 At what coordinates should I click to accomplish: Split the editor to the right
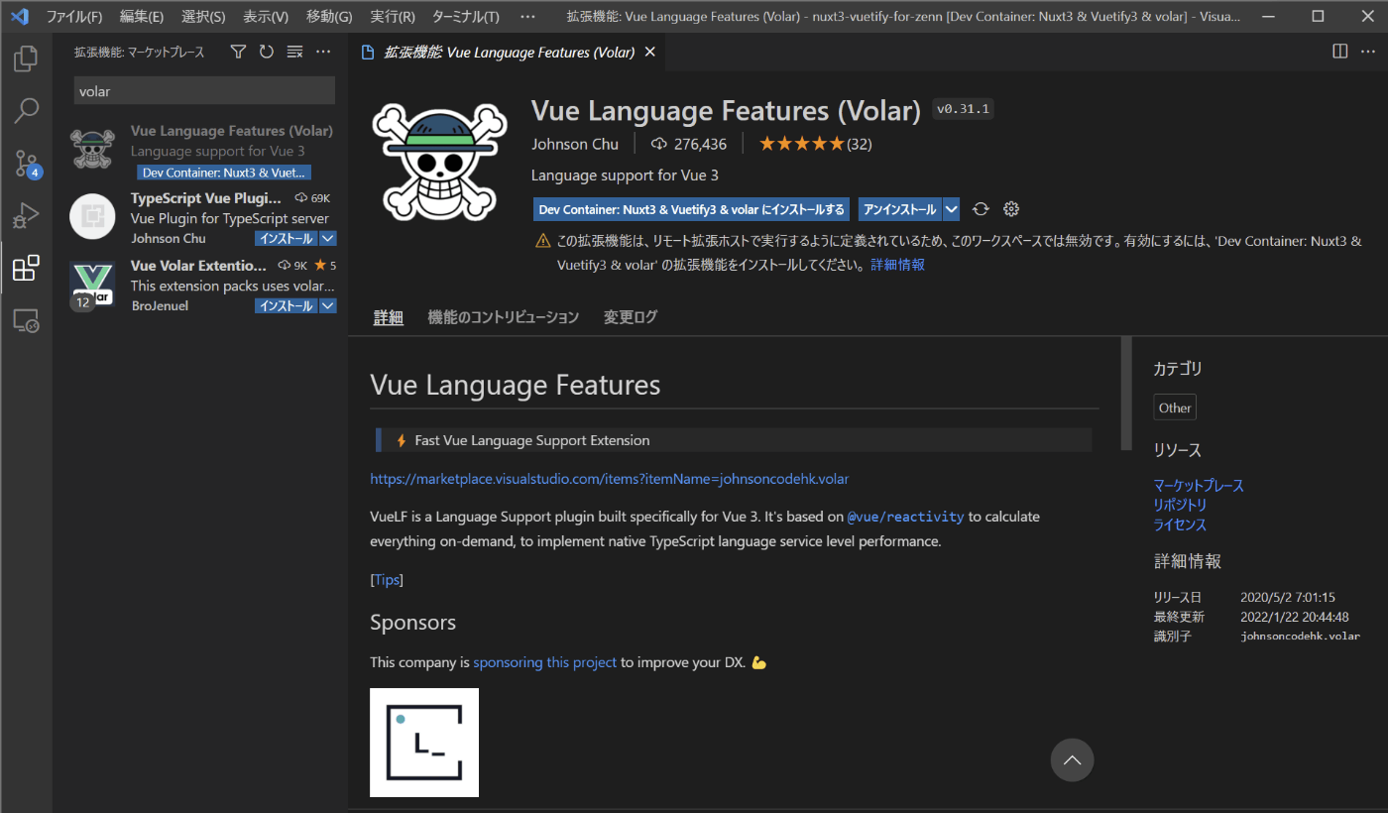(1339, 52)
